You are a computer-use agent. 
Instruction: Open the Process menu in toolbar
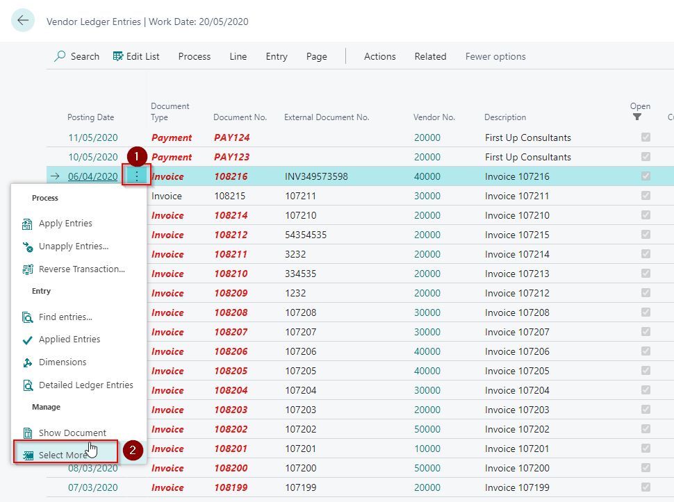pos(194,56)
